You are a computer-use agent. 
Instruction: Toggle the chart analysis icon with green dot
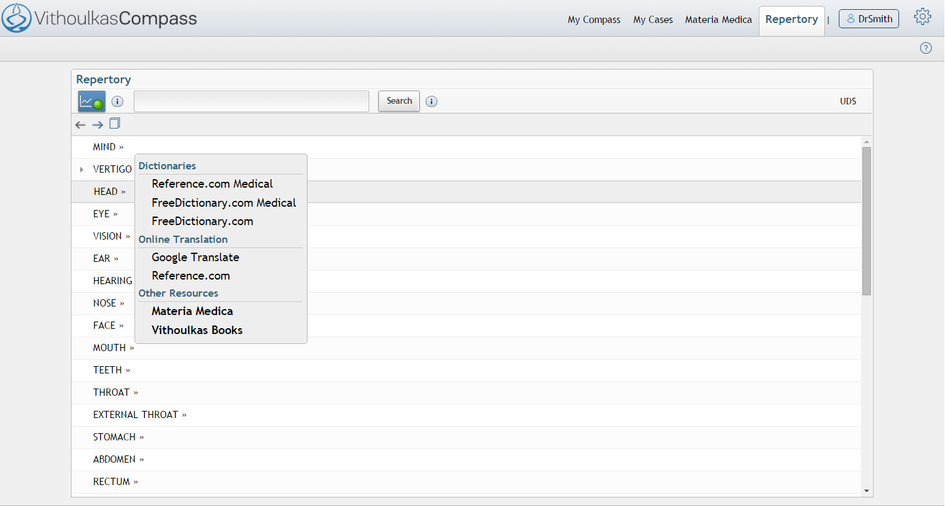[92, 102]
